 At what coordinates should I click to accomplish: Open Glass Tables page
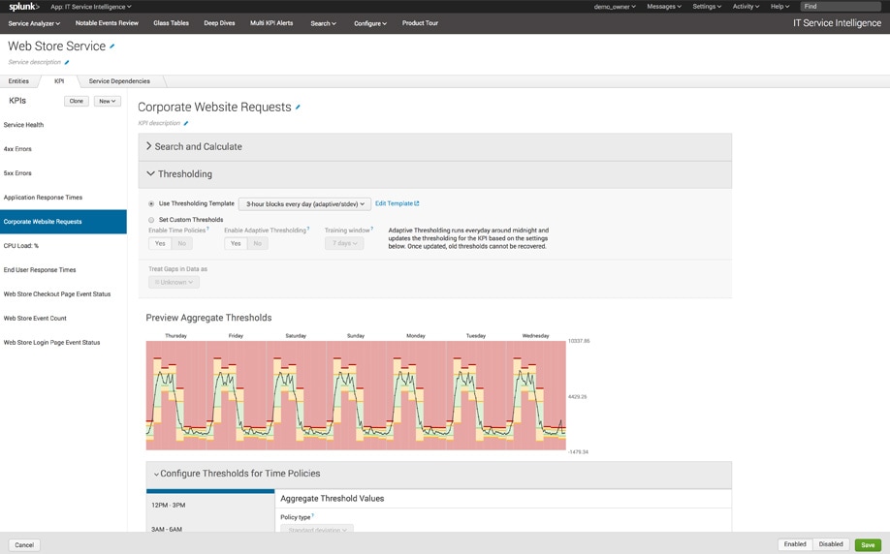click(x=171, y=23)
